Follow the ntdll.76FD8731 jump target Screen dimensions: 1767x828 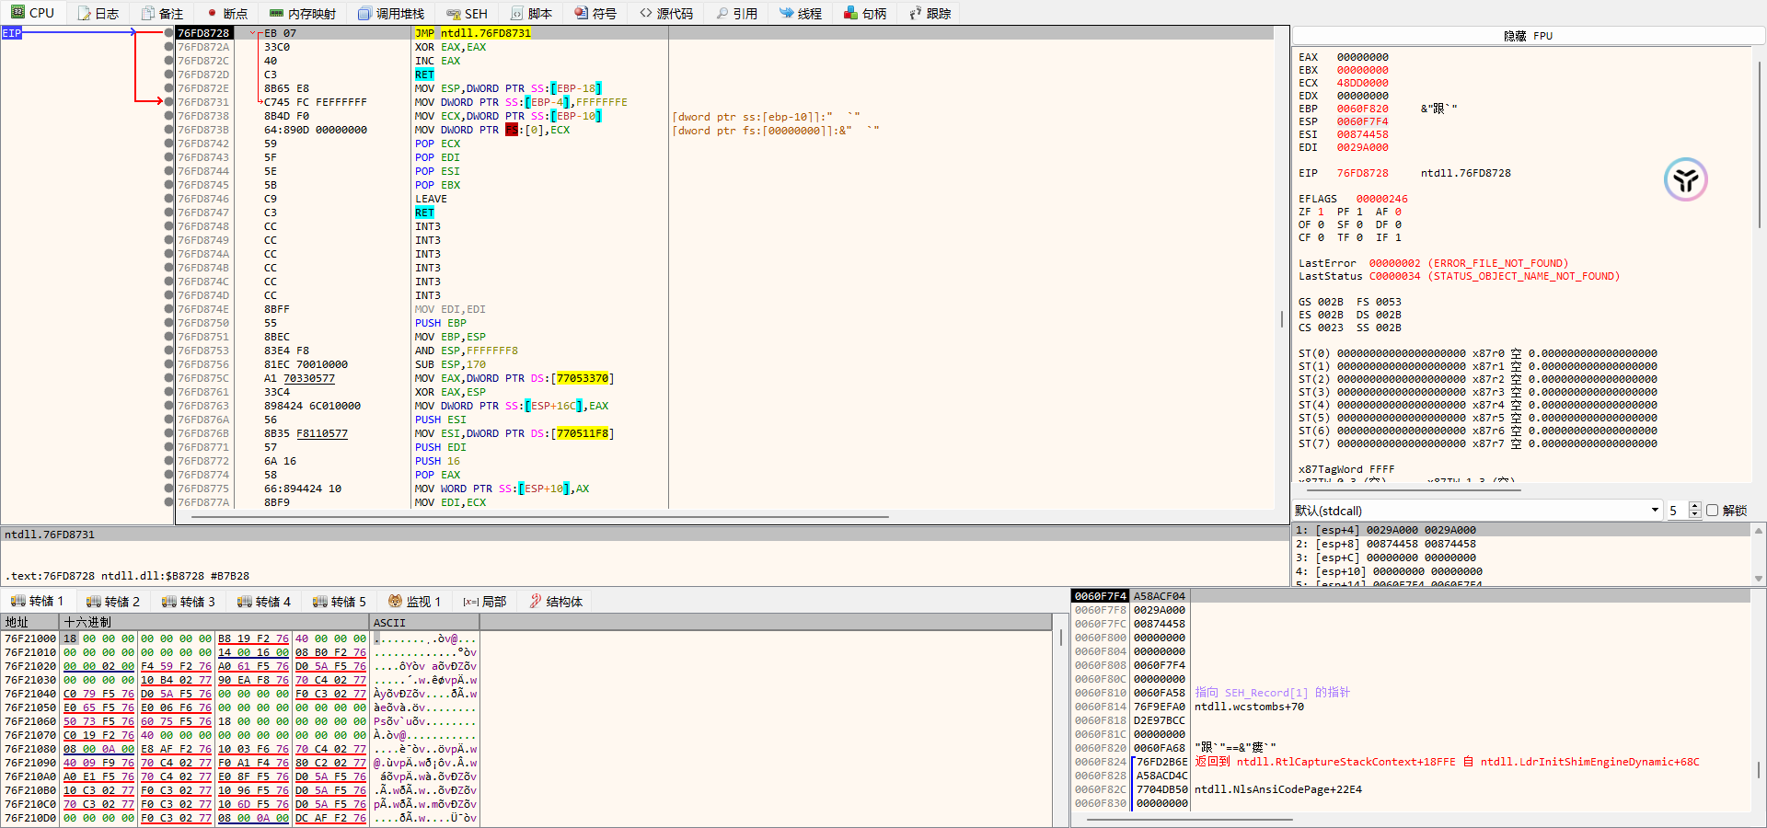point(485,33)
